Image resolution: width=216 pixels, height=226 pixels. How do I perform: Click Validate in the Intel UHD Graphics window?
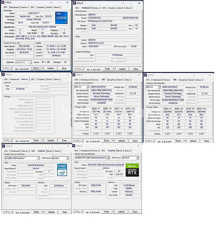click(x=51, y=212)
